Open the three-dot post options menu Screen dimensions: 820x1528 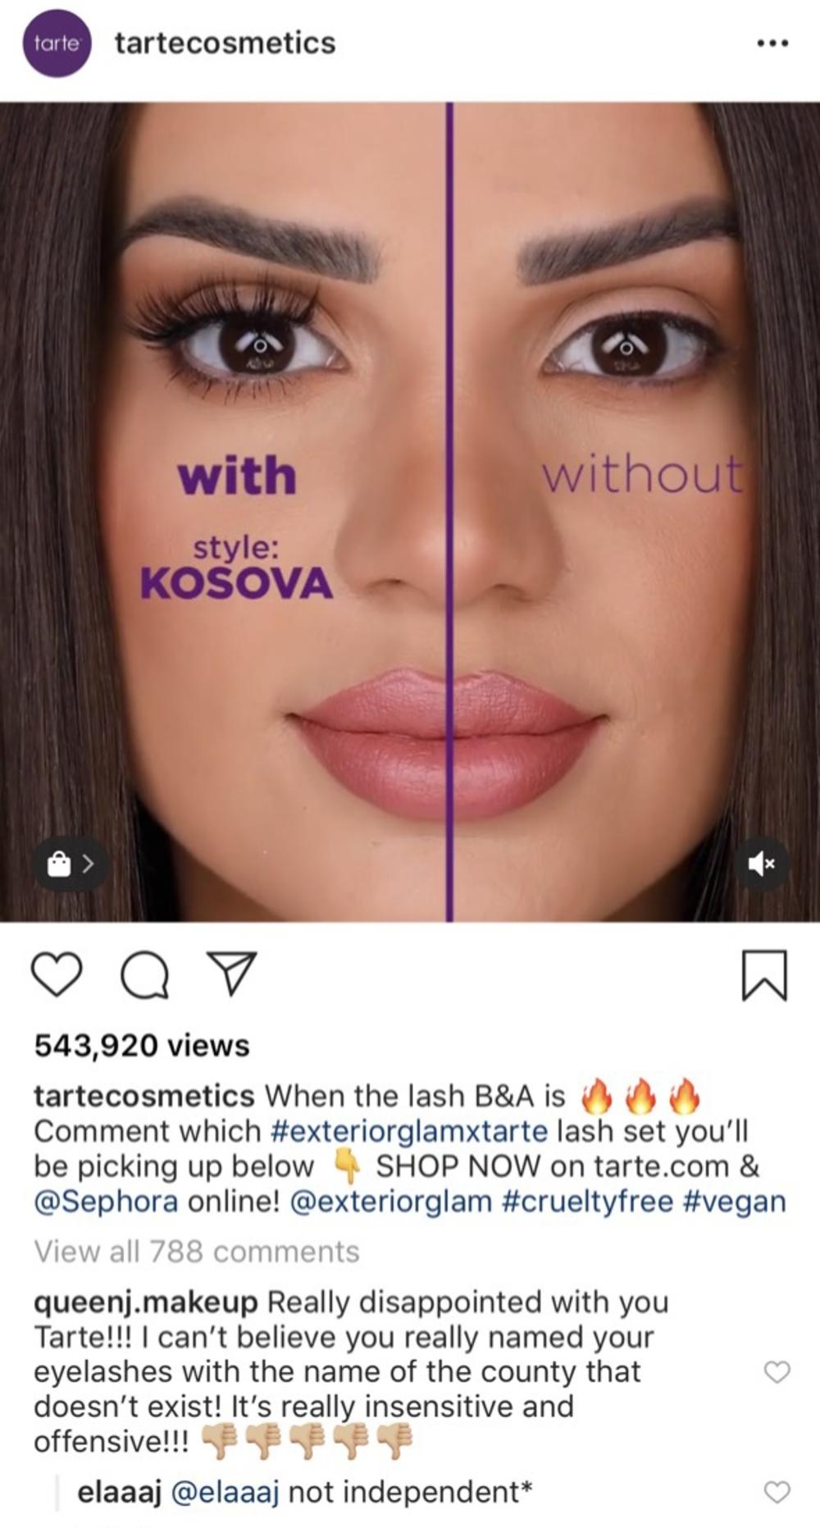[772, 43]
